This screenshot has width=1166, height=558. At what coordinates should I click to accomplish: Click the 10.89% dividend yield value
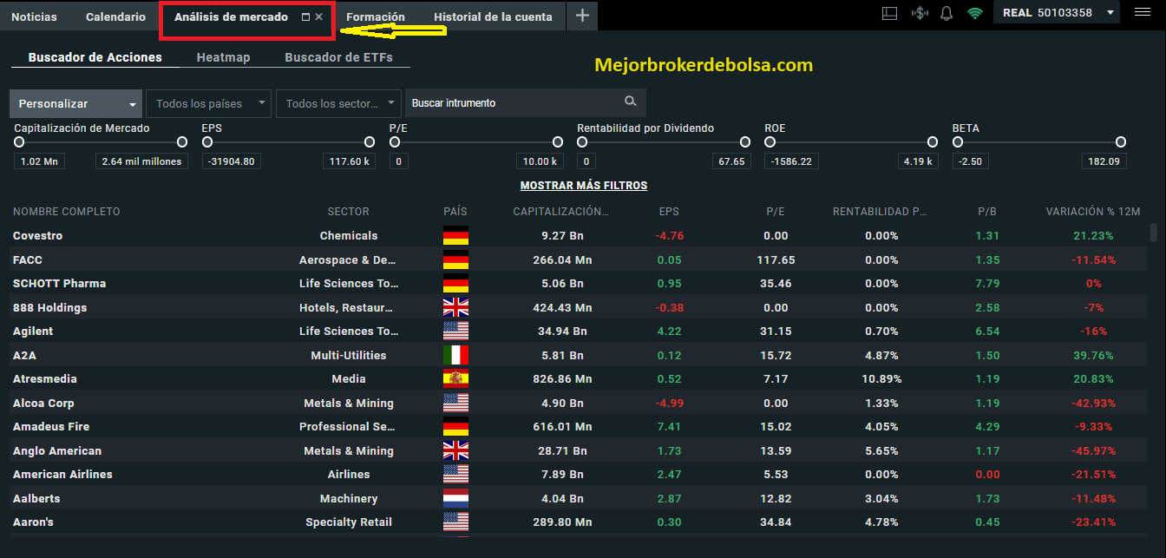point(881,379)
